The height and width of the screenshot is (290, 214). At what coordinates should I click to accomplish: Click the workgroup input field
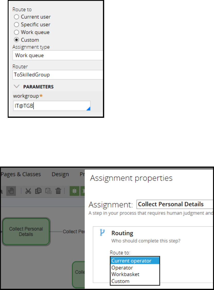click(51, 106)
